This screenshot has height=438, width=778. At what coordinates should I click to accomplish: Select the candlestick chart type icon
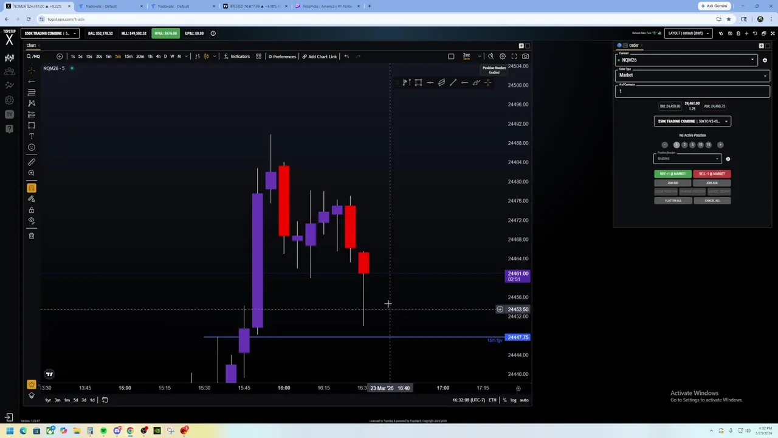tap(207, 57)
